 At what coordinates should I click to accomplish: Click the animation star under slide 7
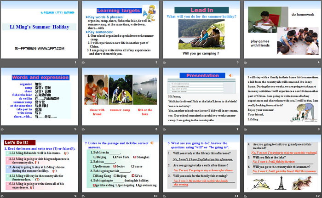tap(164, 129)
